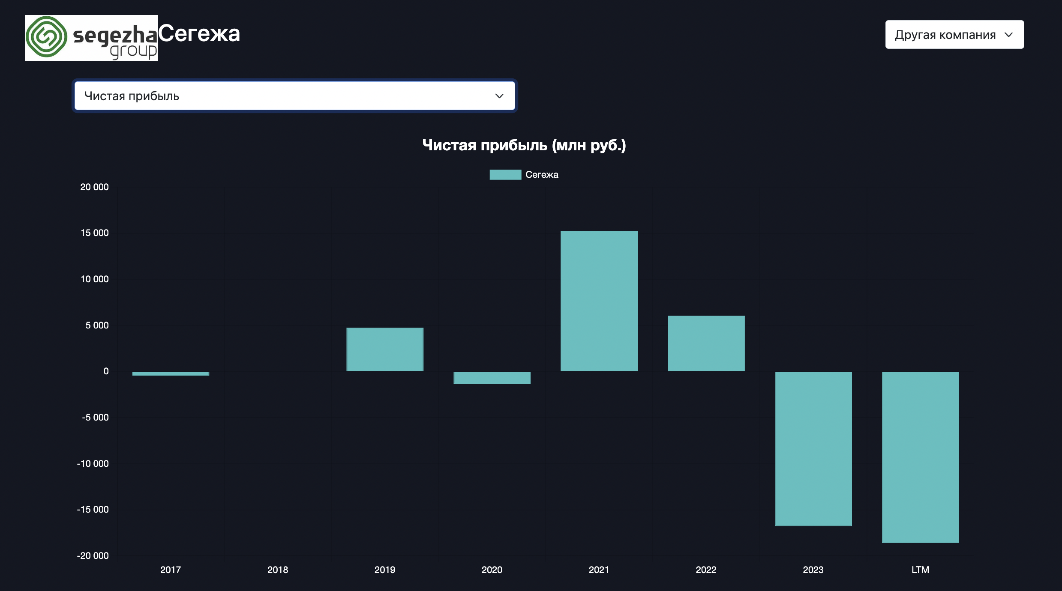Click the 2022 x-axis label

[x=706, y=570]
